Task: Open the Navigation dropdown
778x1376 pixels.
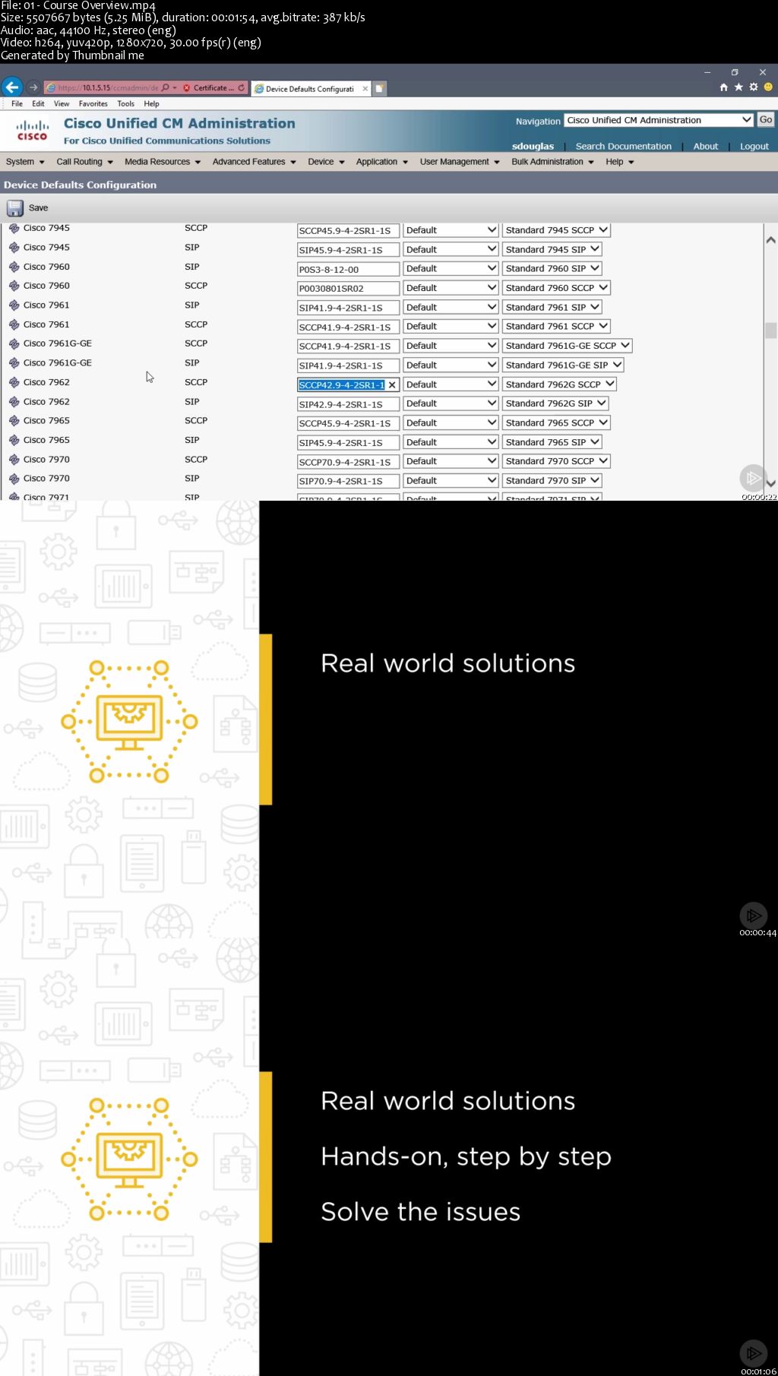Action: 659,120
